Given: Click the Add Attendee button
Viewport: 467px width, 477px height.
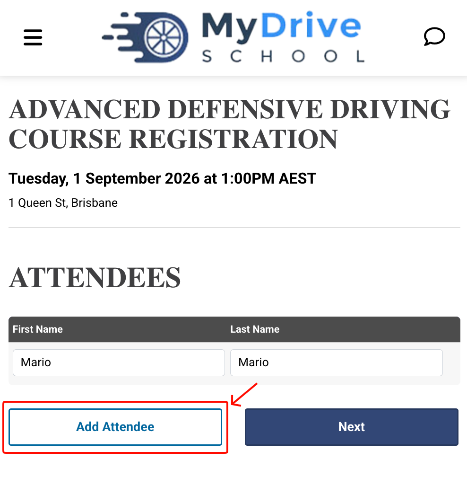Looking at the screenshot, I should tap(115, 427).
